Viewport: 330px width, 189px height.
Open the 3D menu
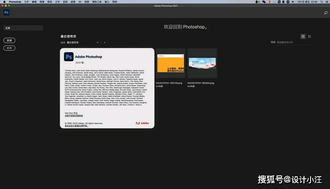click(x=80, y=2)
